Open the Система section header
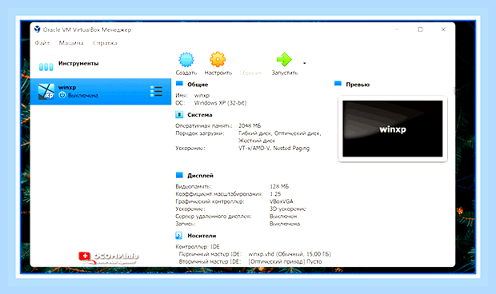The width and height of the screenshot is (496, 294). coord(200,115)
